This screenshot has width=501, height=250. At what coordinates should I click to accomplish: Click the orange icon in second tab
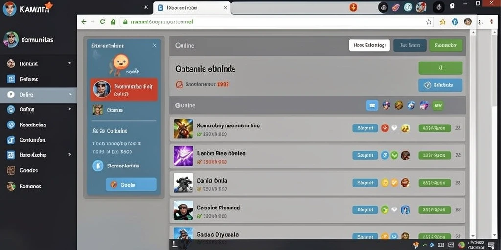click(x=353, y=8)
